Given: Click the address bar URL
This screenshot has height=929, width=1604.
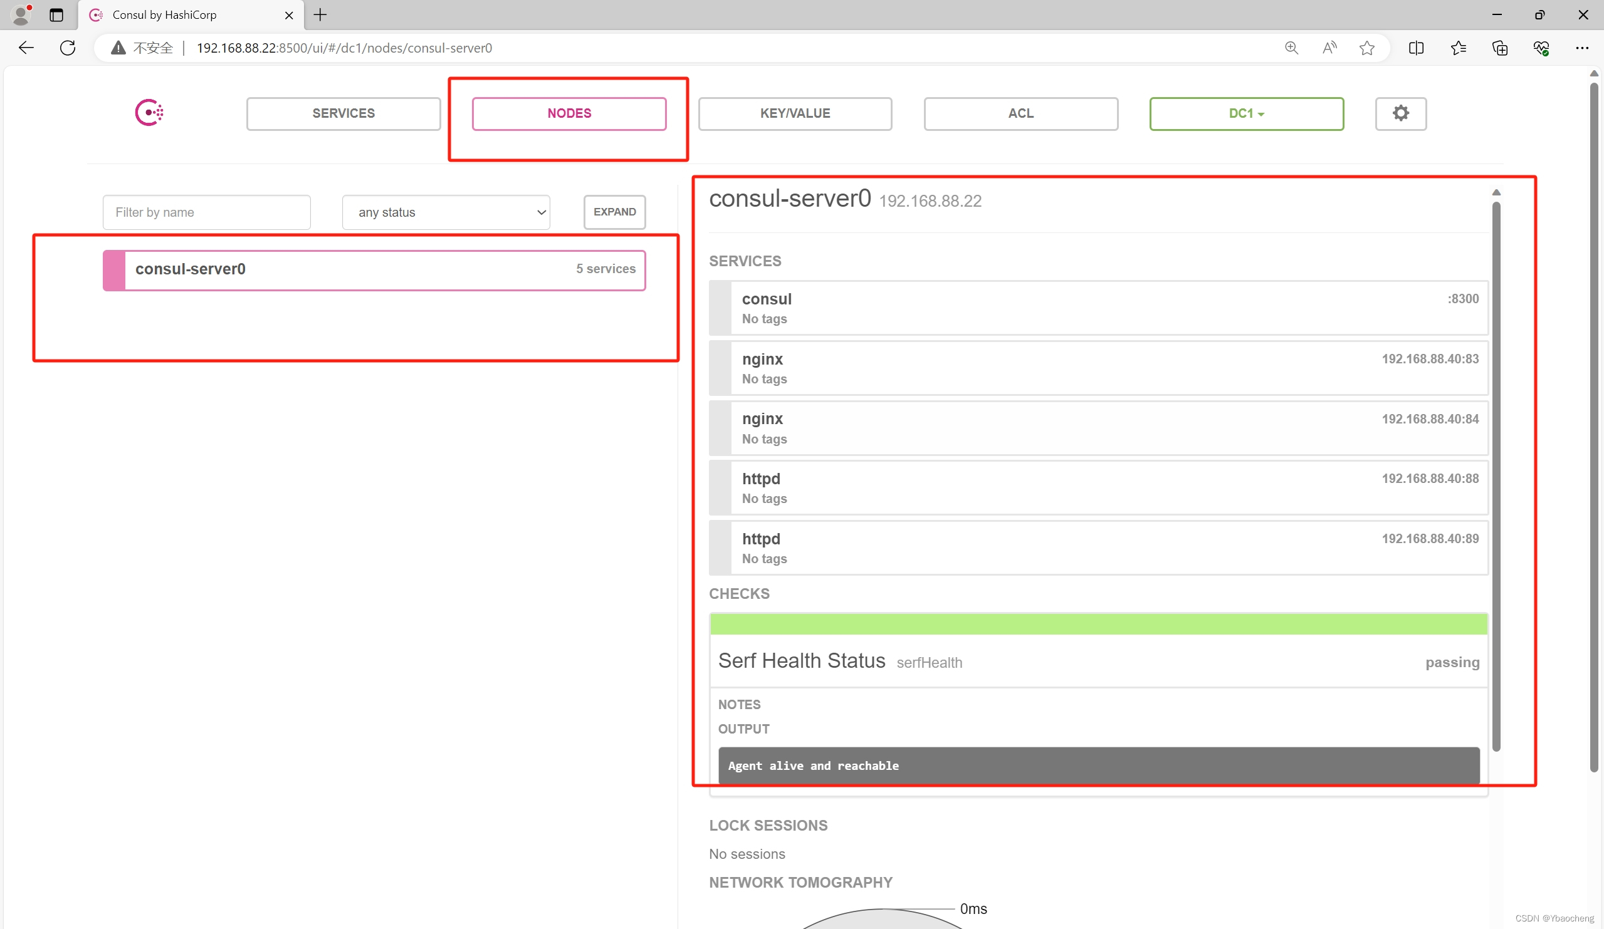Looking at the screenshot, I should pyautogui.click(x=344, y=48).
